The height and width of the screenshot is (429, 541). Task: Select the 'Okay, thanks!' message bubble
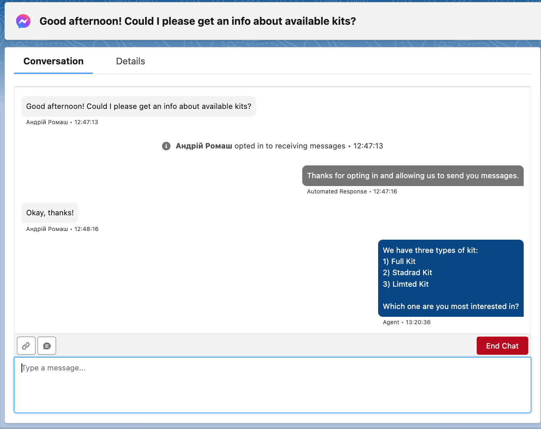tap(49, 212)
